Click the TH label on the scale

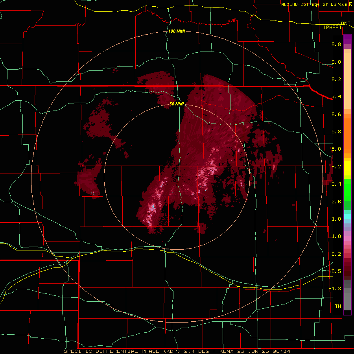pos(338,306)
